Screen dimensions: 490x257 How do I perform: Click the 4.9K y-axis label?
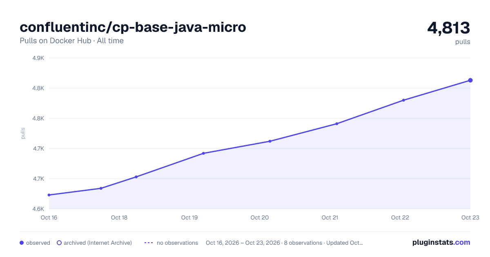[x=38, y=58]
